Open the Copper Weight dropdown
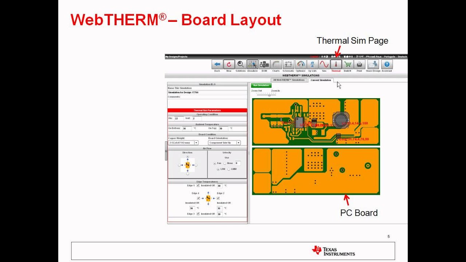Screen dimensions: 466x262 coord(183,143)
